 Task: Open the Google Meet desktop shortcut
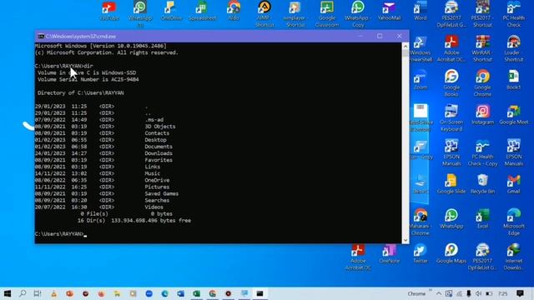[514, 115]
